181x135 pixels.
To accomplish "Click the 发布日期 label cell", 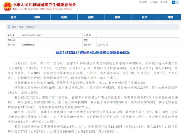I will (x=89, y=45).
